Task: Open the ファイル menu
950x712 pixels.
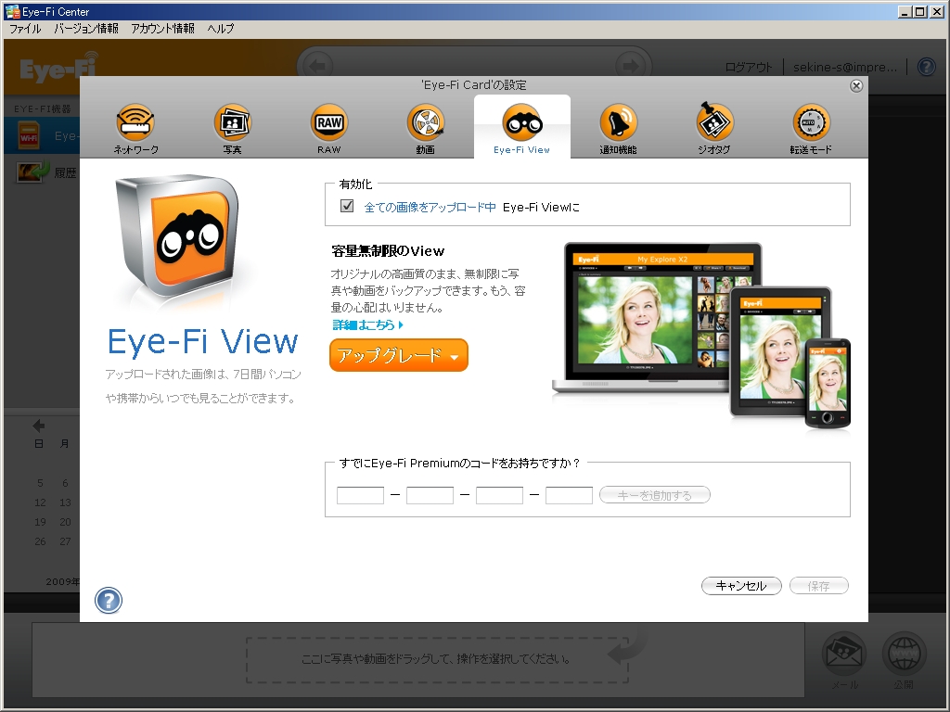Action: (24, 29)
